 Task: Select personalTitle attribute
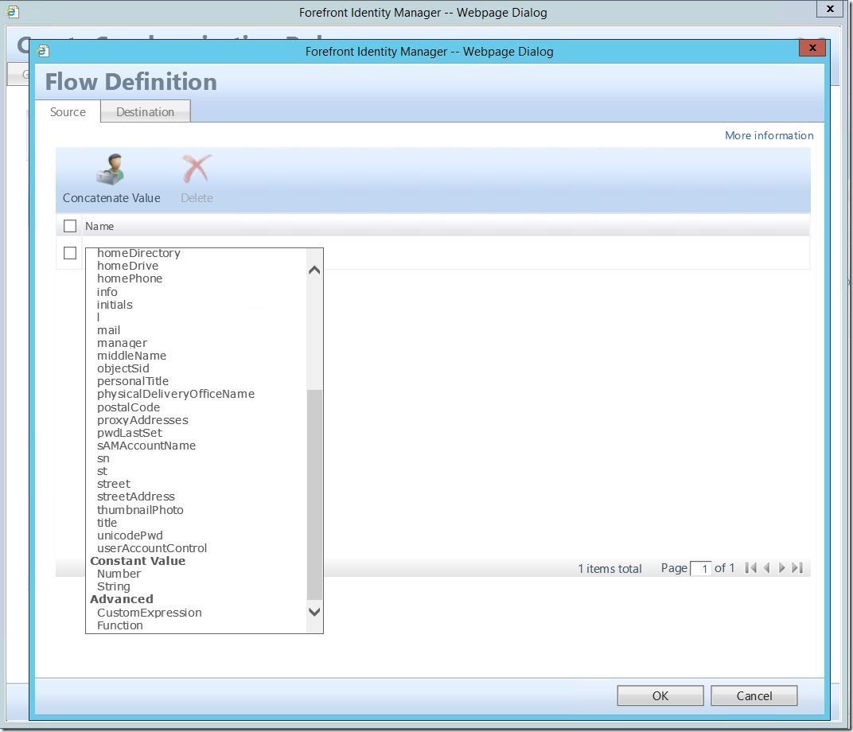tap(133, 381)
